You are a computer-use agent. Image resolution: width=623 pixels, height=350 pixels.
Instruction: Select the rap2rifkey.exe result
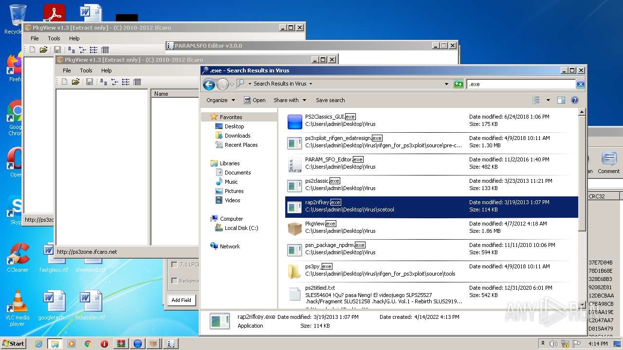pos(431,207)
